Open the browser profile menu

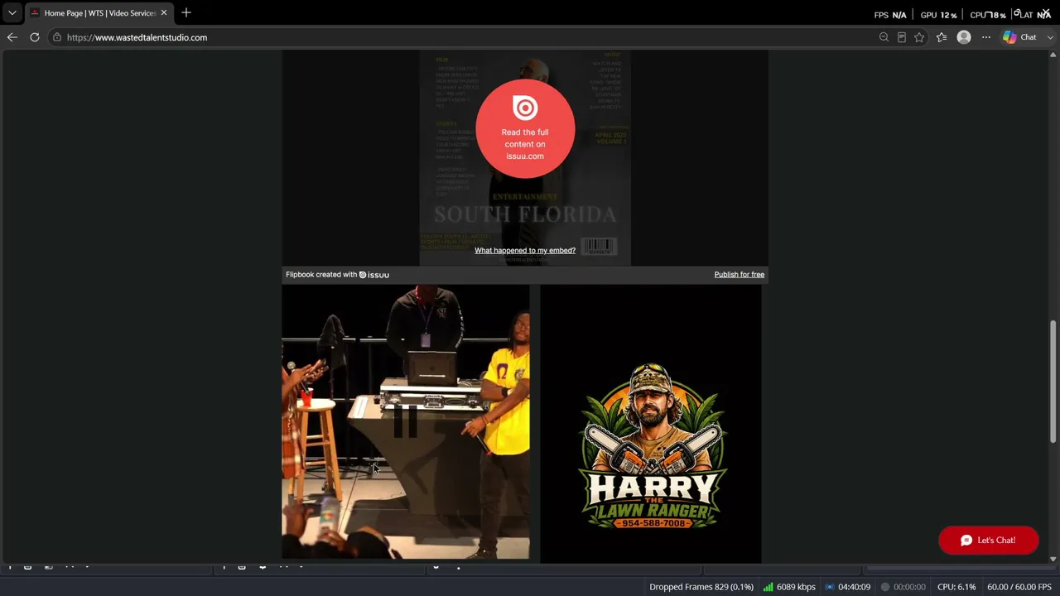click(964, 37)
